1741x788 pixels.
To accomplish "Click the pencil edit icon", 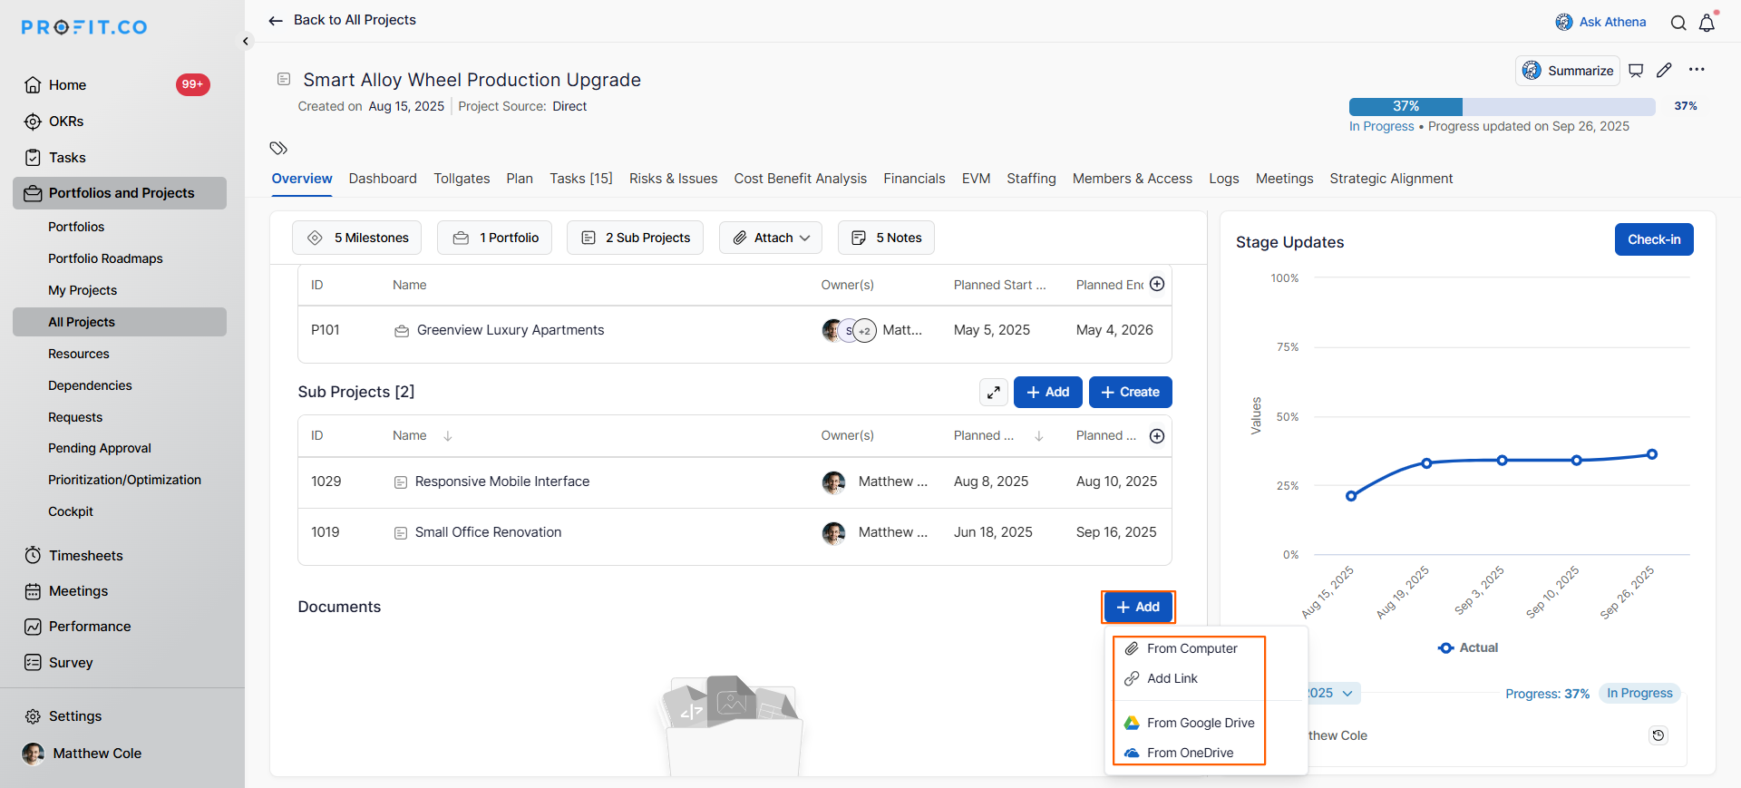I will click(1664, 71).
